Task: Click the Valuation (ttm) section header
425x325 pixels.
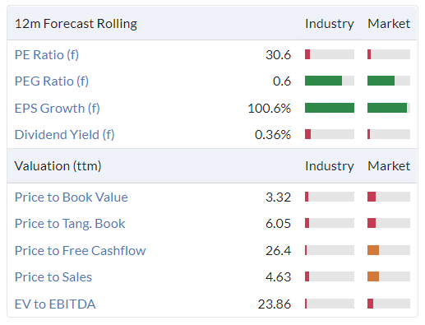Action: click(58, 166)
